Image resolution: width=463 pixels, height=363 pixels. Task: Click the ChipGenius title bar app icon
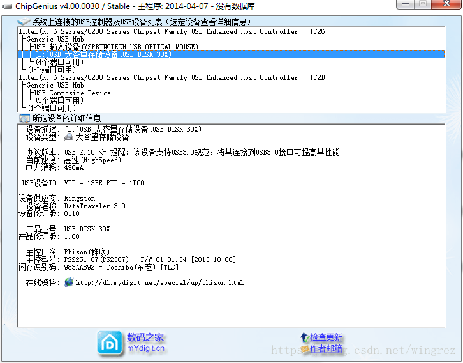pyautogui.click(x=7, y=6)
